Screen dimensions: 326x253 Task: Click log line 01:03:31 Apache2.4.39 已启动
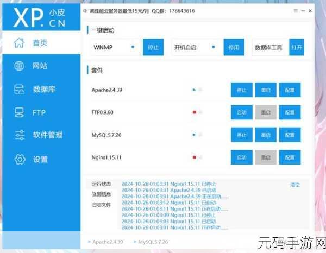pos(169,190)
